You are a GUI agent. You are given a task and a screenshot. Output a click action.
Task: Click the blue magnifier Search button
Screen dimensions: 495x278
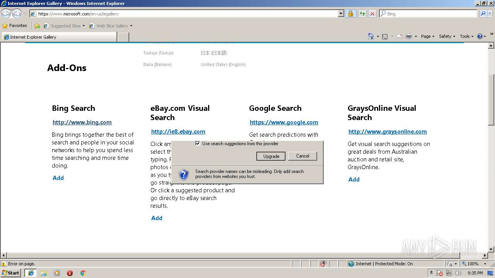click(482, 14)
